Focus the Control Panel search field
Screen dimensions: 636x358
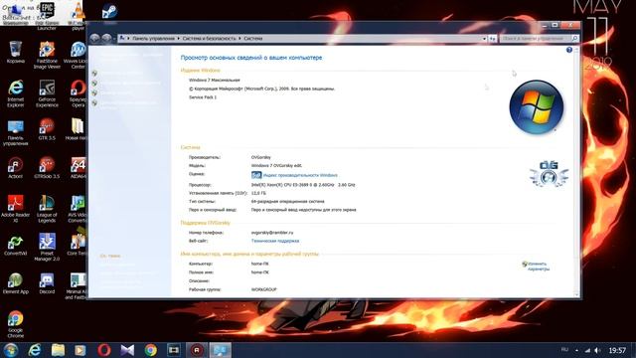coord(536,38)
